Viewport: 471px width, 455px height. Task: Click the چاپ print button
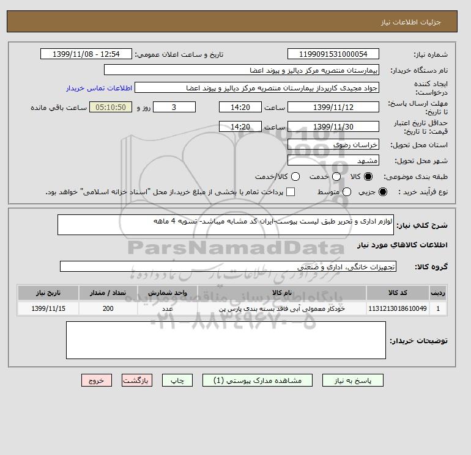(177, 380)
